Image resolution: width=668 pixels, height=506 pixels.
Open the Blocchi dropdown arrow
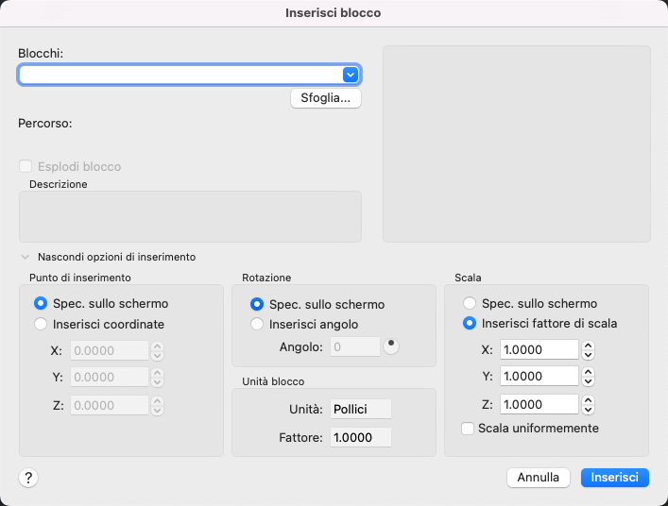(x=351, y=75)
